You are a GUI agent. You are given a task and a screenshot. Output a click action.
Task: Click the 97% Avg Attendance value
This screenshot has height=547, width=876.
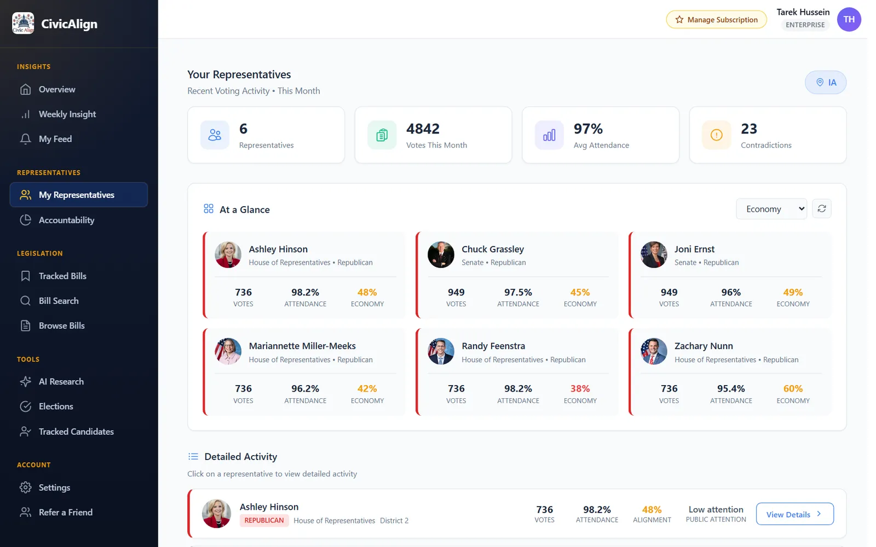pos(588,129)
